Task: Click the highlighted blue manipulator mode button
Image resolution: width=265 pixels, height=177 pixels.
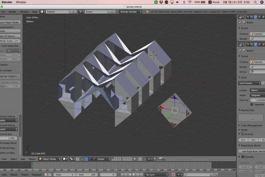Action: pos(86,159)
